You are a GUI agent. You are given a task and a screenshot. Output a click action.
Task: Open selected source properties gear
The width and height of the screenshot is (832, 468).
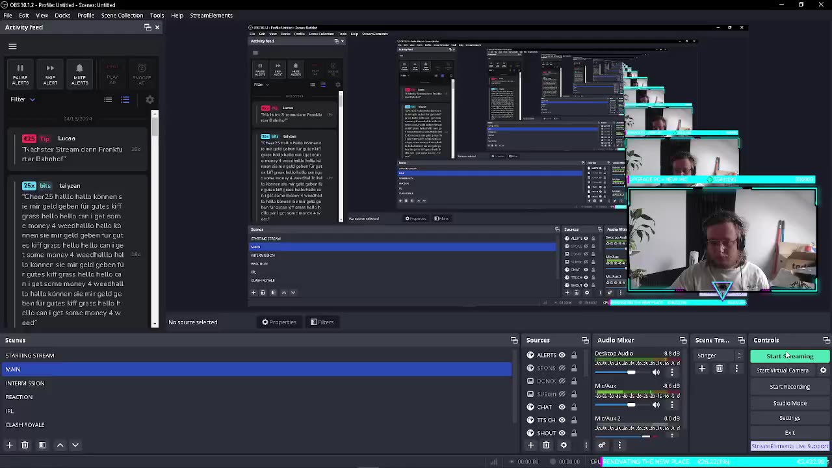(564, 445)
